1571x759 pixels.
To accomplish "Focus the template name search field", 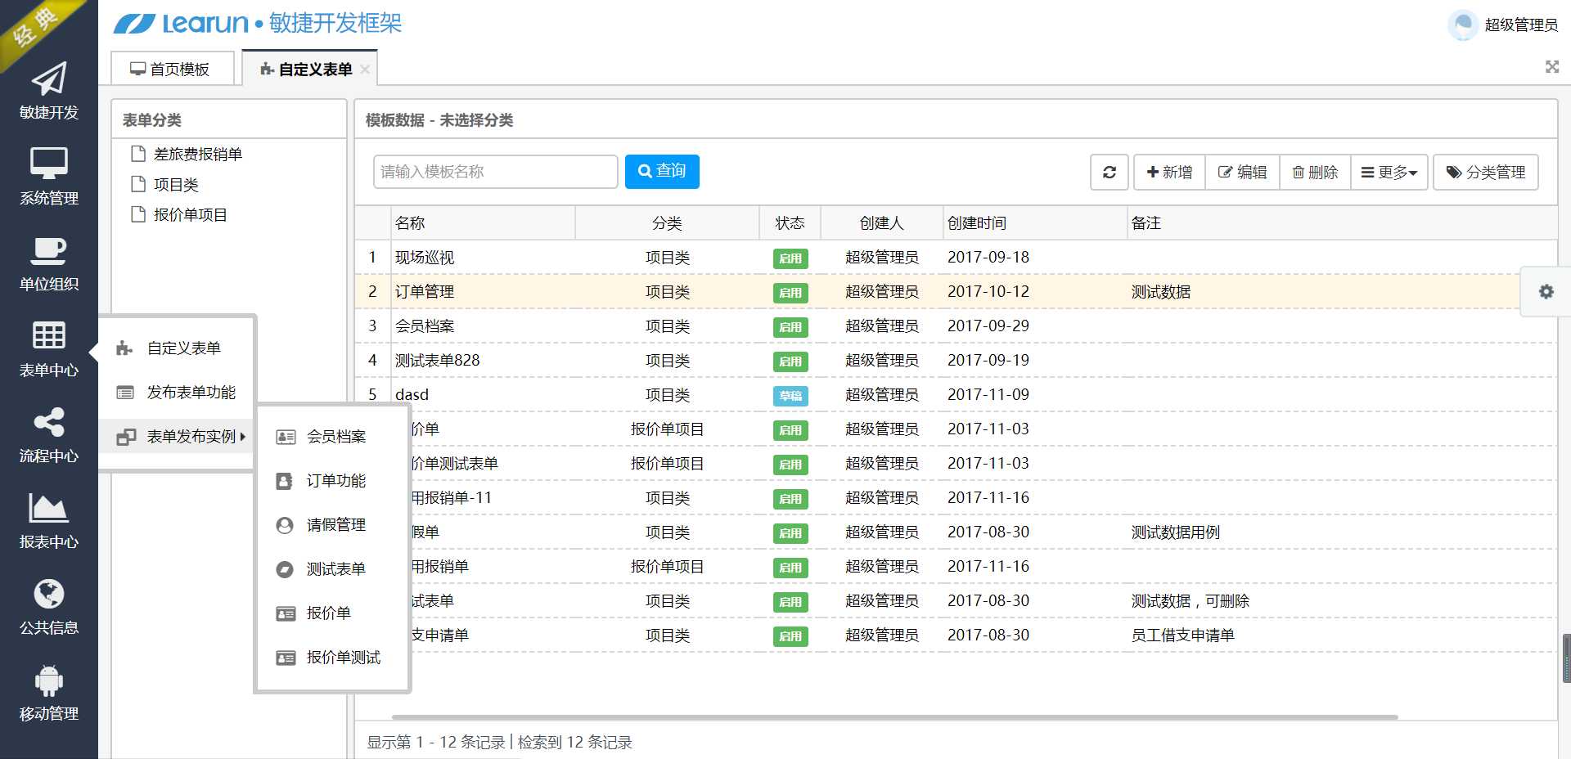I will click(x=495, y=172).
